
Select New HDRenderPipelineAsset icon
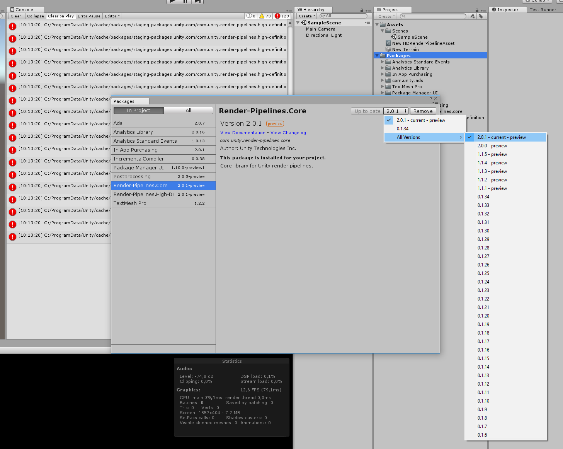388,43
